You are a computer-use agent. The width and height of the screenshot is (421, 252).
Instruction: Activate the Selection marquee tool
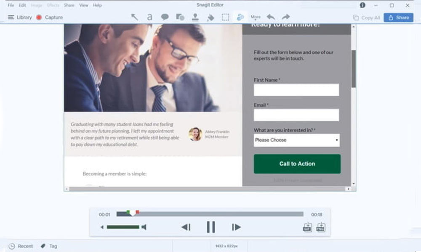coord(226,17)
